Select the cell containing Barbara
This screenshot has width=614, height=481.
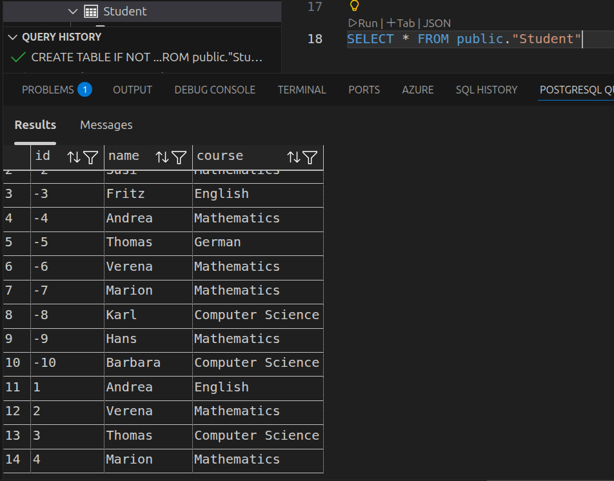click(134, 363)
